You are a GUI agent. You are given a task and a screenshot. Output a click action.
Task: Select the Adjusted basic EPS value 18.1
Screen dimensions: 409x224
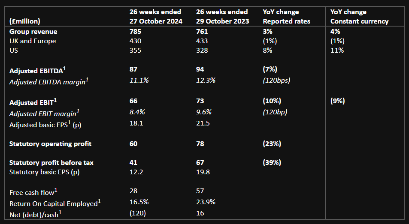(136, 123)
